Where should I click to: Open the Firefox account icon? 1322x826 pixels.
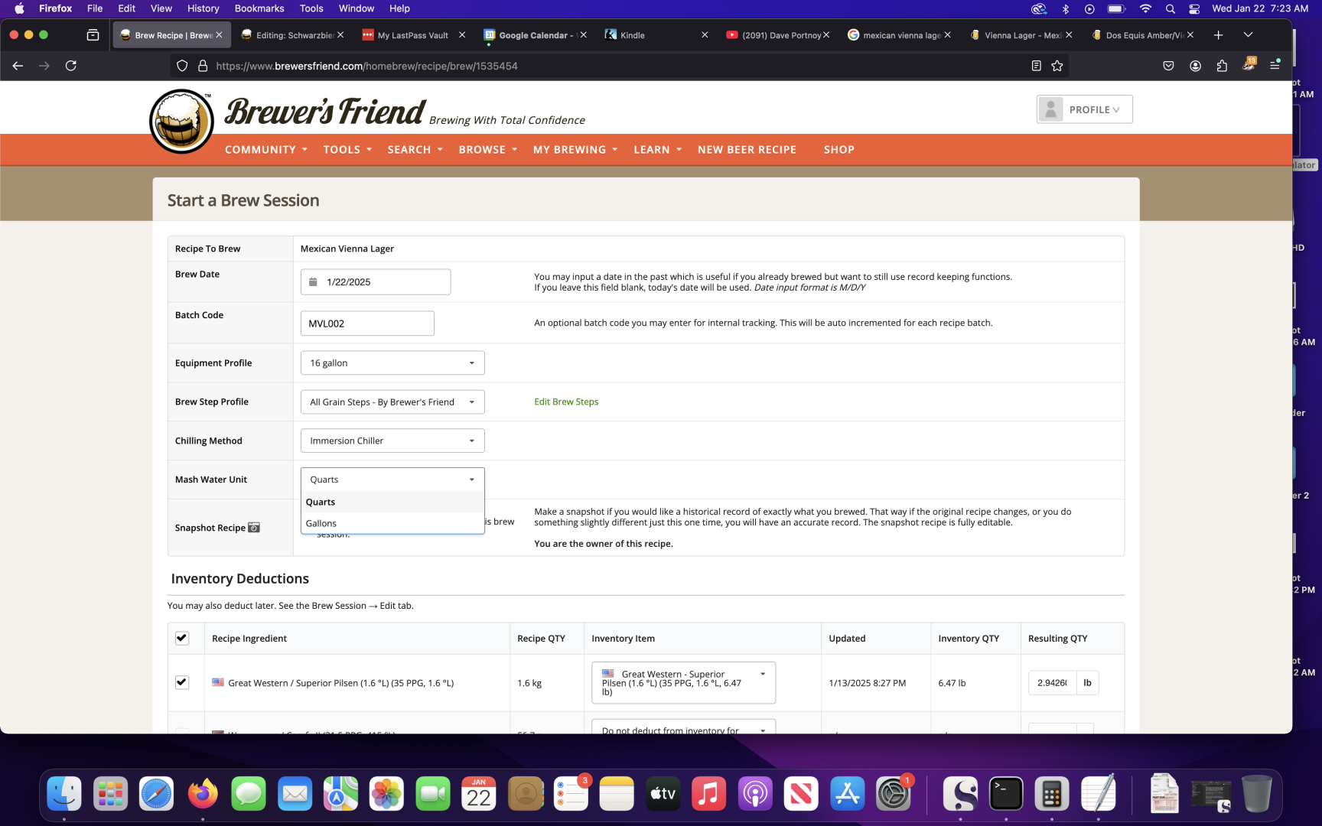pos(1195,66)
